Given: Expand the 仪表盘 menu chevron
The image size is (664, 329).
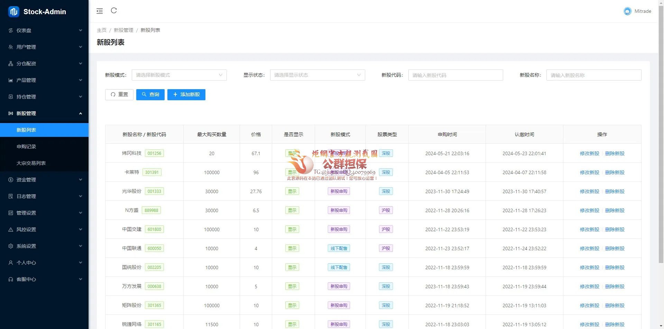Looking at the screenshot, I should coord(81,30).
